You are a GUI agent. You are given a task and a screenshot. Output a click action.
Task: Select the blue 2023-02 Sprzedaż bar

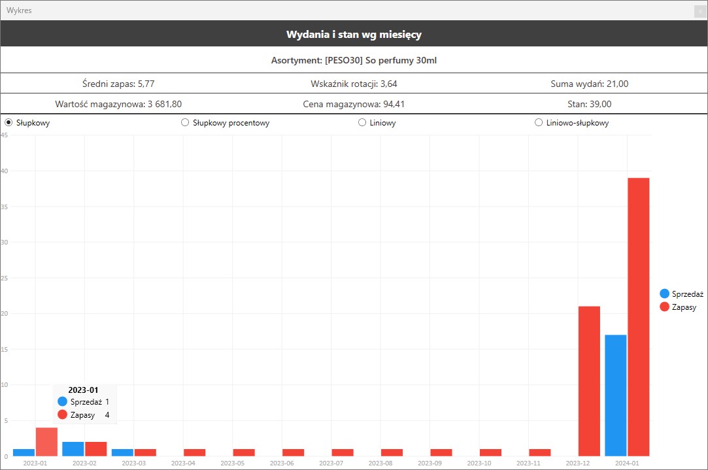tap(73, 449)
